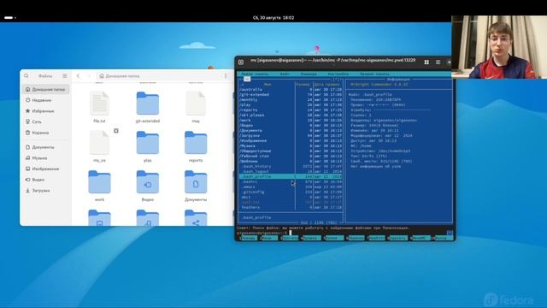Click the Домашняя папка path bar
This screenshot has width=547, height=308.
(159, 76)
